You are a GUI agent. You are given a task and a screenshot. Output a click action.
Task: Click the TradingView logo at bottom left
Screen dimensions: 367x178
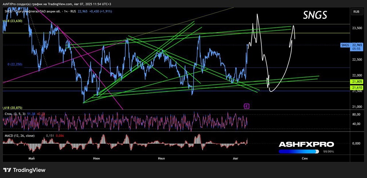(24, 170)
